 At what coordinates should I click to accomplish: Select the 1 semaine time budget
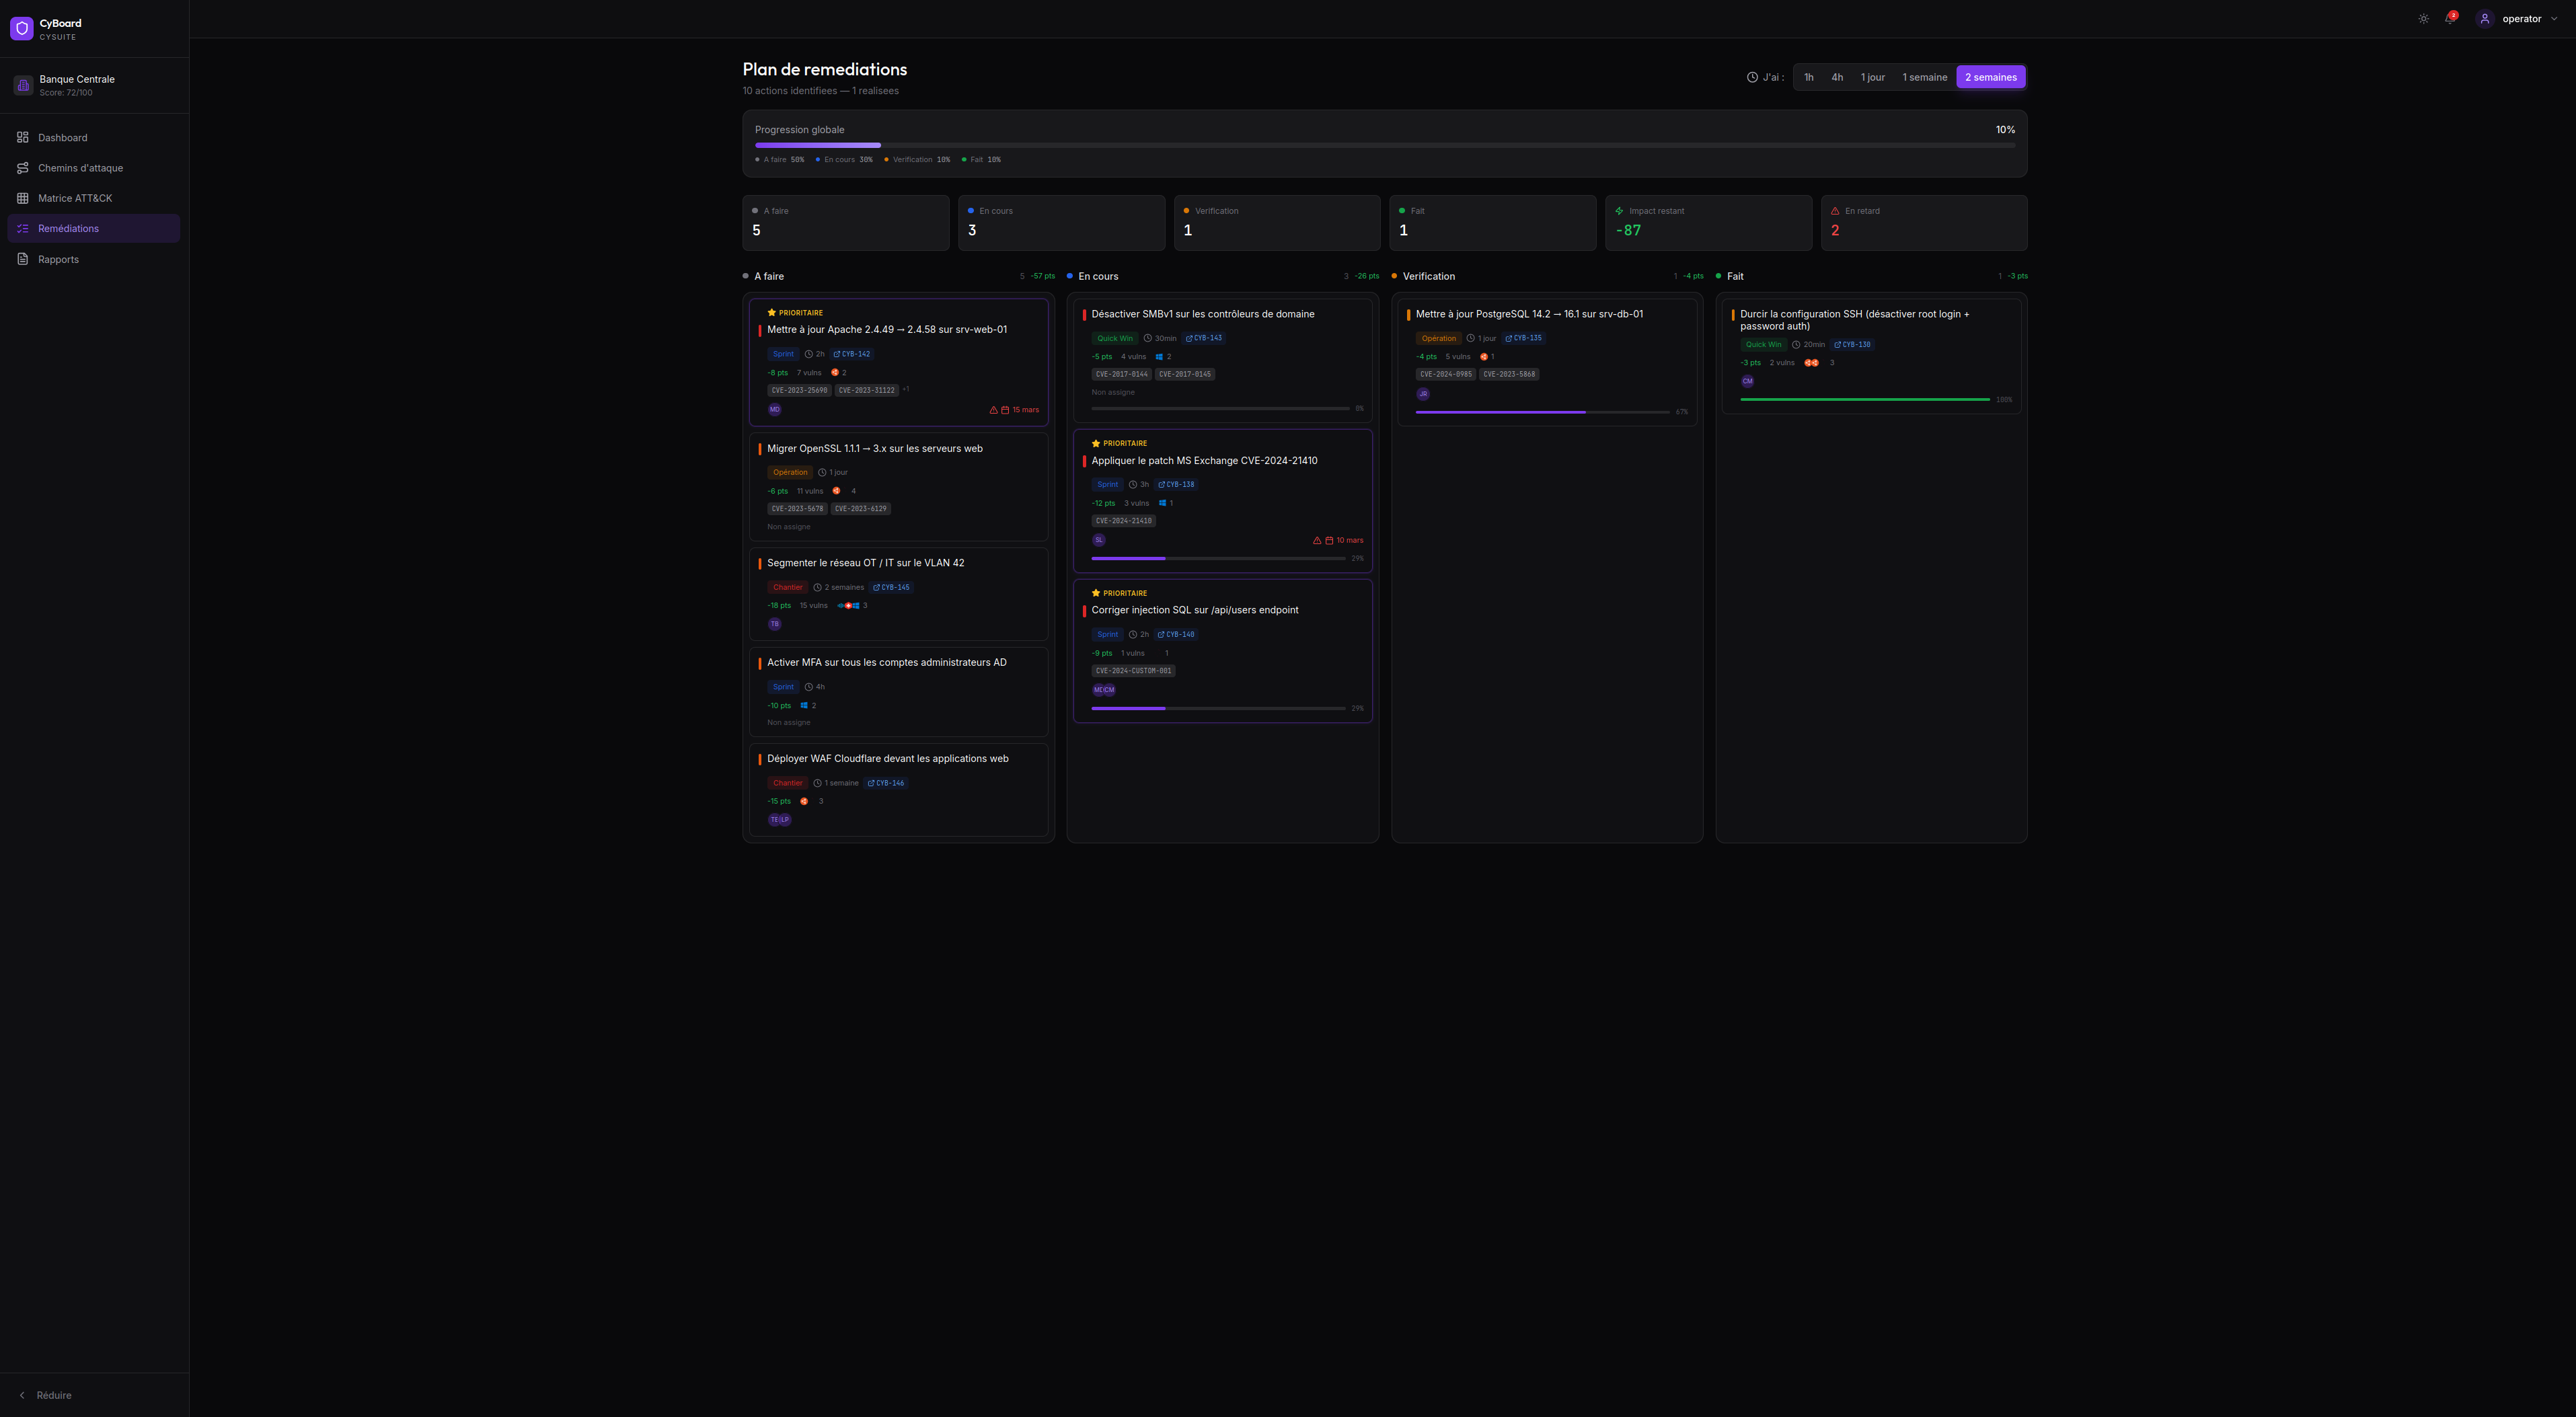tap(1924, 77)
